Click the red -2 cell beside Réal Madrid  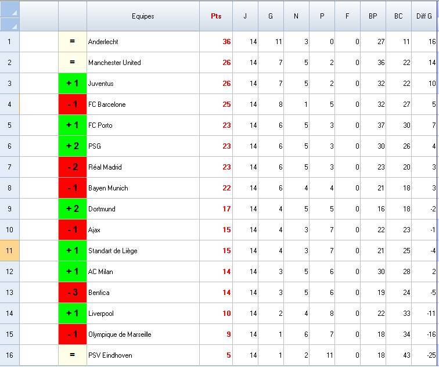point(73,167)
